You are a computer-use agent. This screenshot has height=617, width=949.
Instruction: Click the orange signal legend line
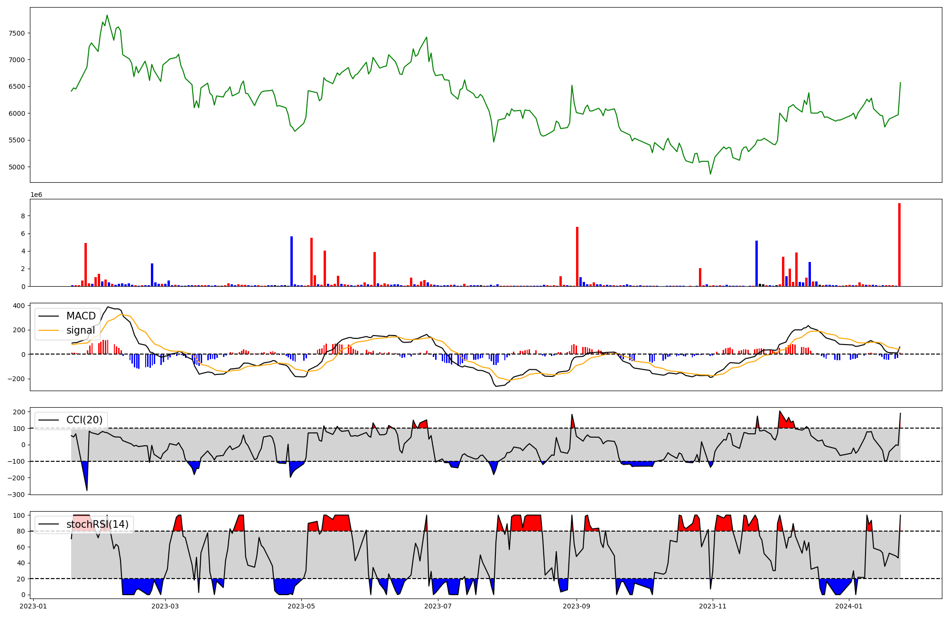pos(48,330)
